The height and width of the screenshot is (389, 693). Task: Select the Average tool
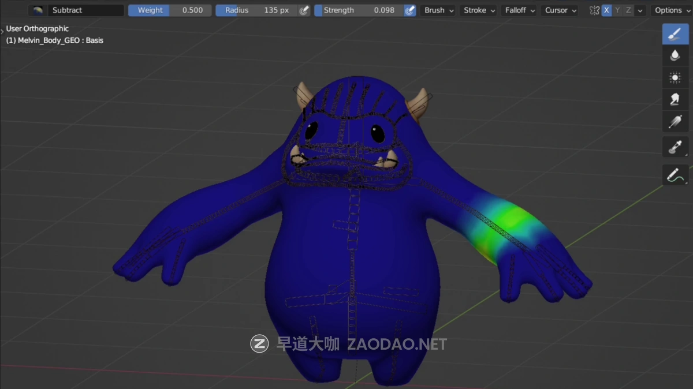[675, 77]
